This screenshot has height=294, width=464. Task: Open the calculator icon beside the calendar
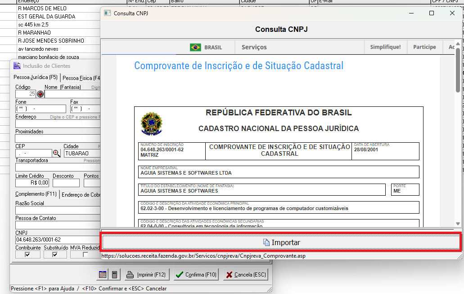(x=114, y=275)
